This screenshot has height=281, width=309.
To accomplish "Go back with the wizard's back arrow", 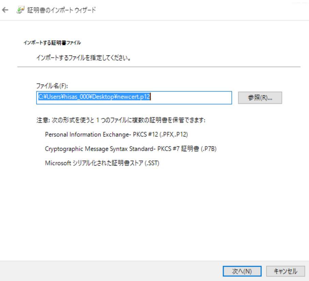I will (5, 10).
